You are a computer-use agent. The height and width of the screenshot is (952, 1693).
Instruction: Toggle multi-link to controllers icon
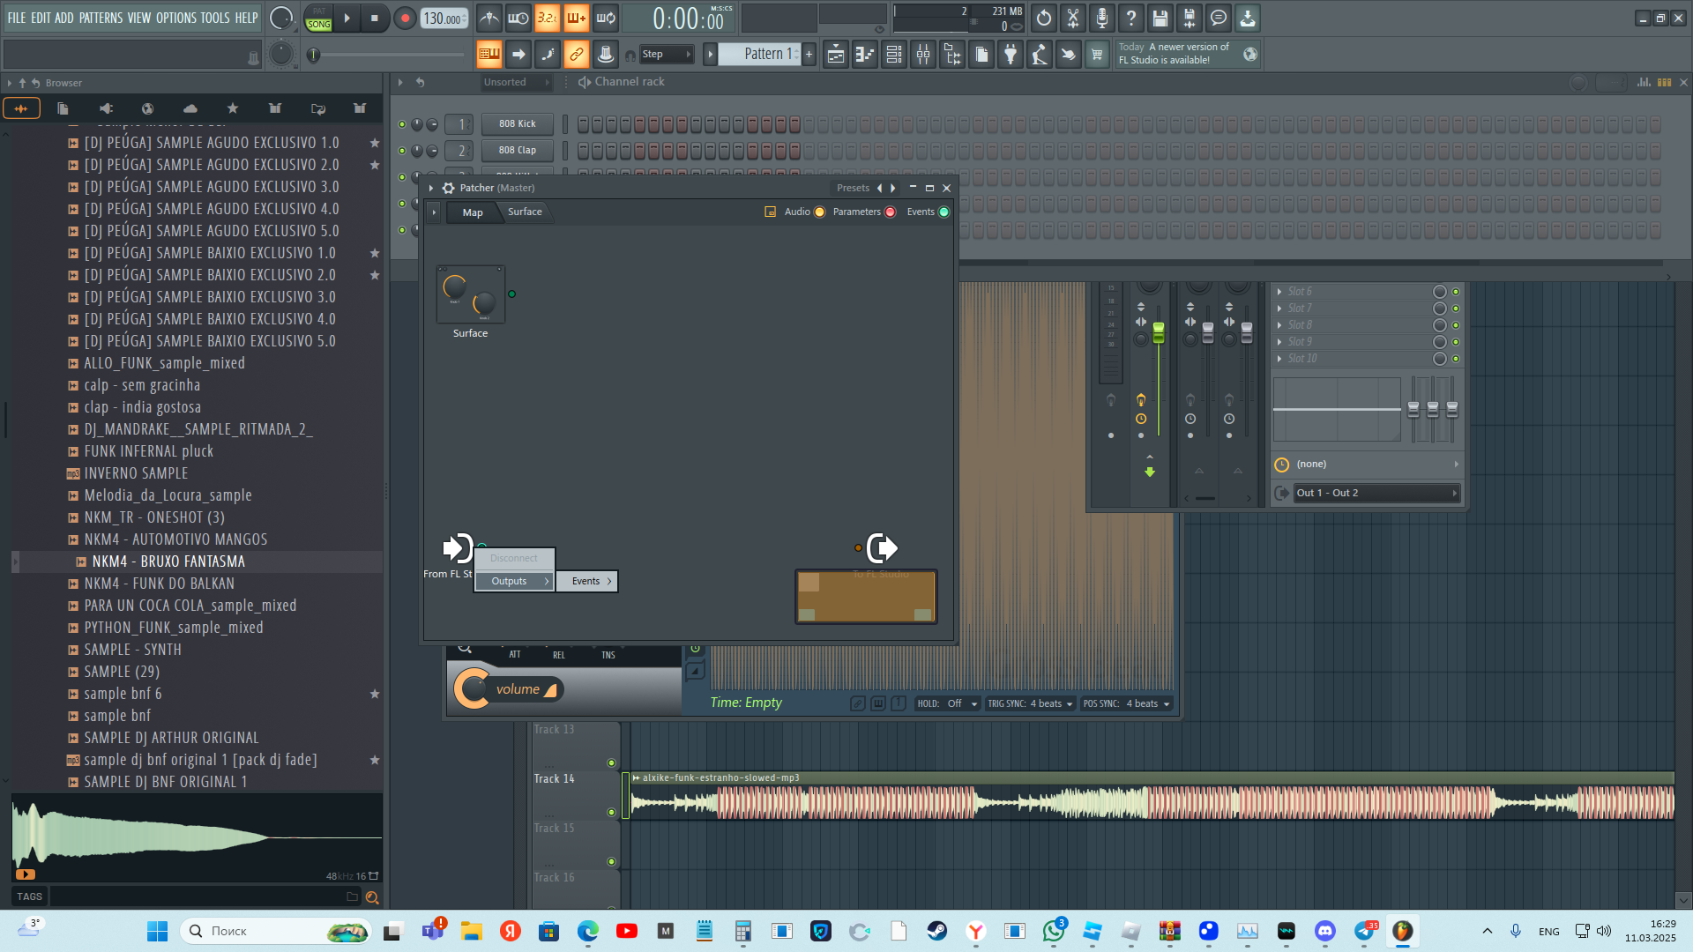tap(576, 55)
